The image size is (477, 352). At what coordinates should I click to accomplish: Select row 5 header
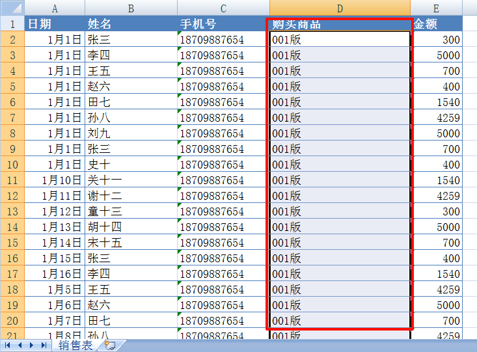[x=12, y=86]
